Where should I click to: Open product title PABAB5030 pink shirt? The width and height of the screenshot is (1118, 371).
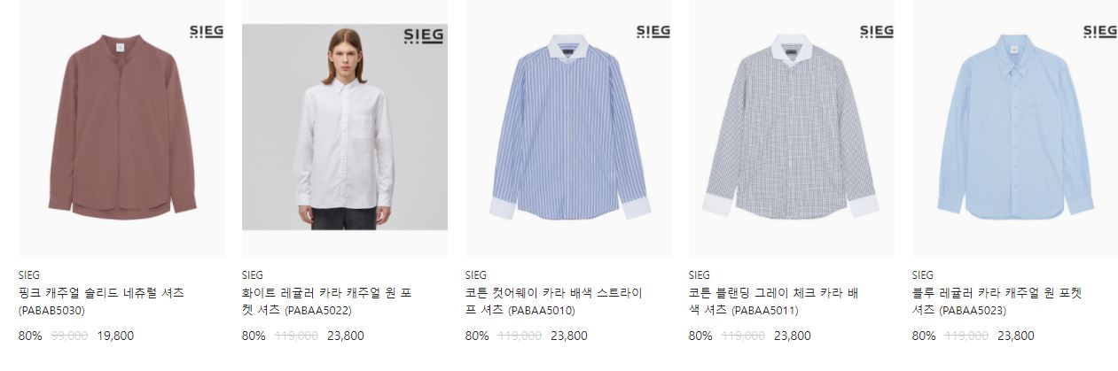pyautogui.click(x=101, y=301)
